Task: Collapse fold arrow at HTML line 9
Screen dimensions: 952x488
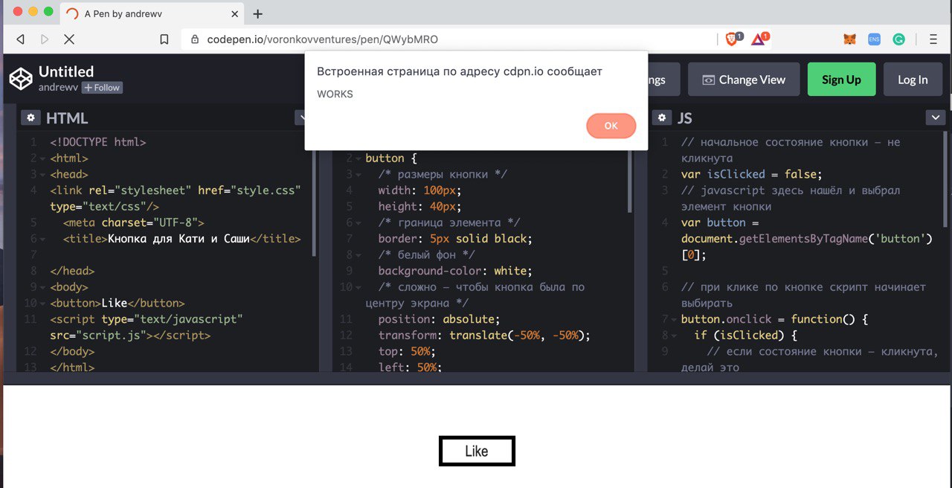Action: click(43, 288)
